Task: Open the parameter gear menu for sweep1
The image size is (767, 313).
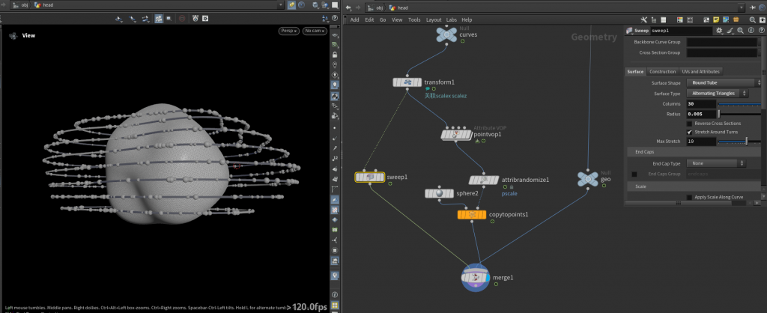Action: [x=719, y=30]
